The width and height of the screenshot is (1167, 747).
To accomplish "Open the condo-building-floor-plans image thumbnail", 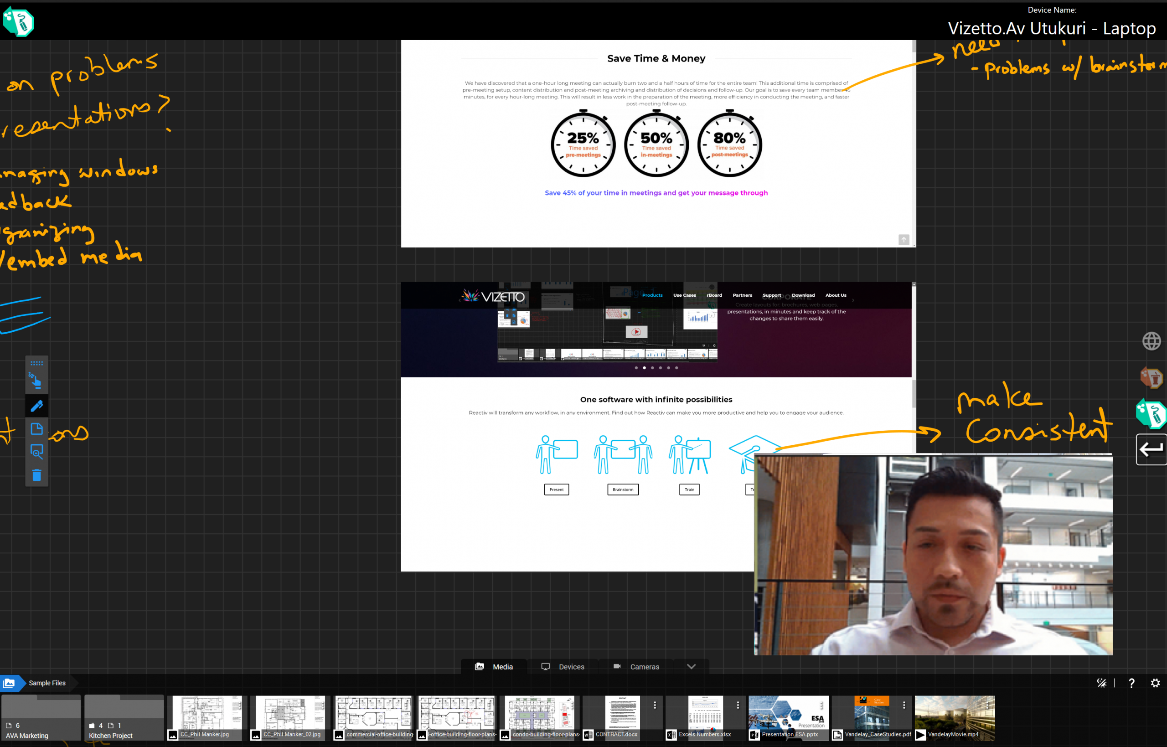I will click(539, 718).
